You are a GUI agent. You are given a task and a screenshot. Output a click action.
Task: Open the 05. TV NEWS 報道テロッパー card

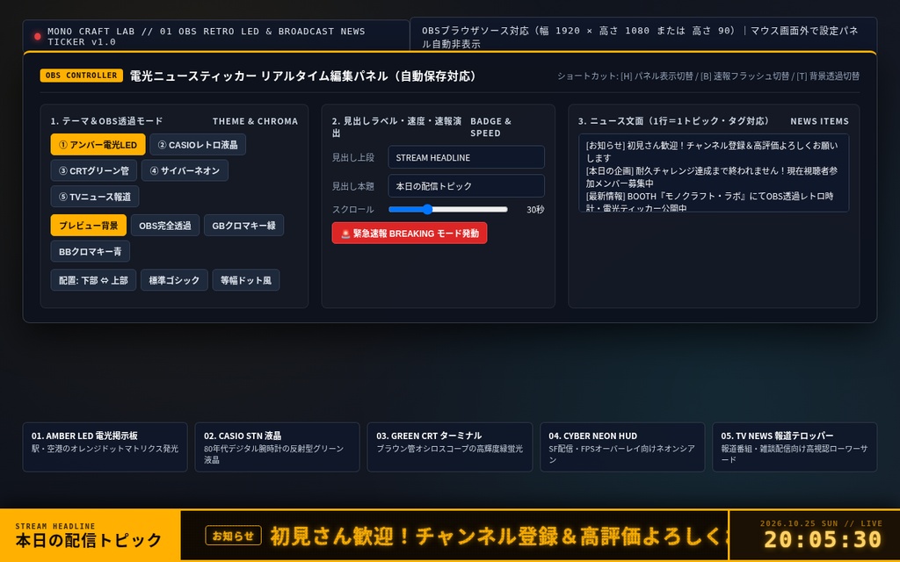[x=795, y=447]
